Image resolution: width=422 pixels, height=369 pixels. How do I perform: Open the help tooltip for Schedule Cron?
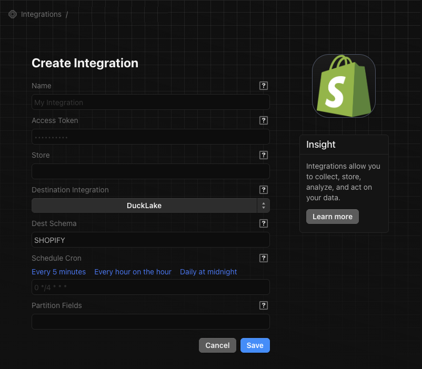point(264,258)
